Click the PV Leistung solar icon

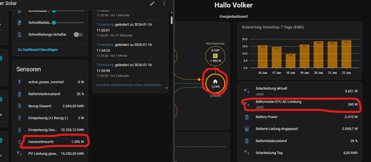tap(19, 153)
